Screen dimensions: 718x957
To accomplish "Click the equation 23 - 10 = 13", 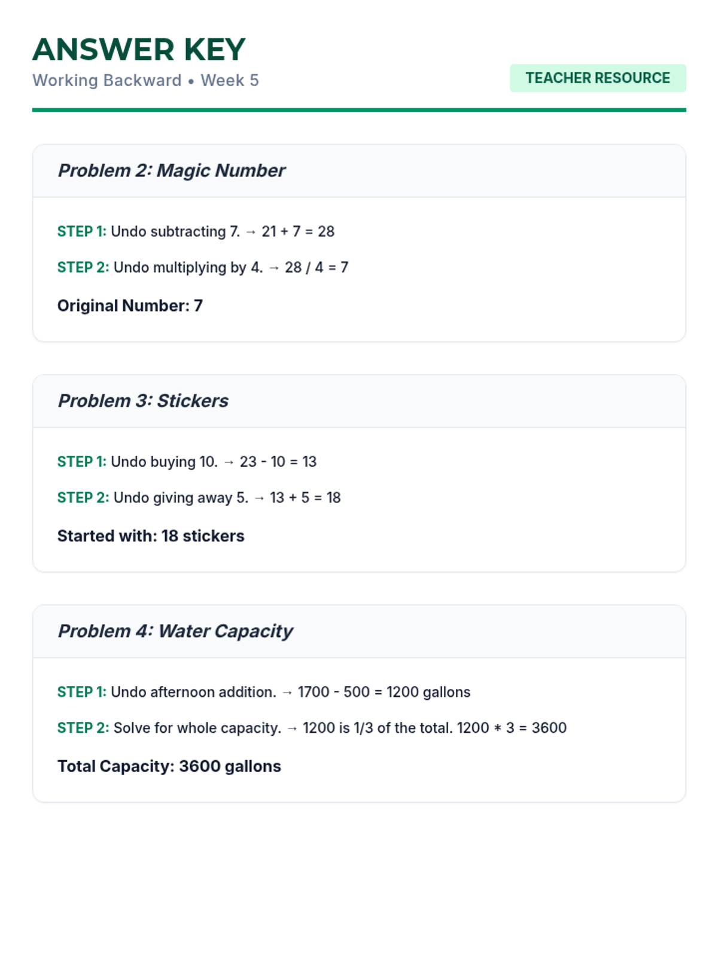I will pos(278,462).
